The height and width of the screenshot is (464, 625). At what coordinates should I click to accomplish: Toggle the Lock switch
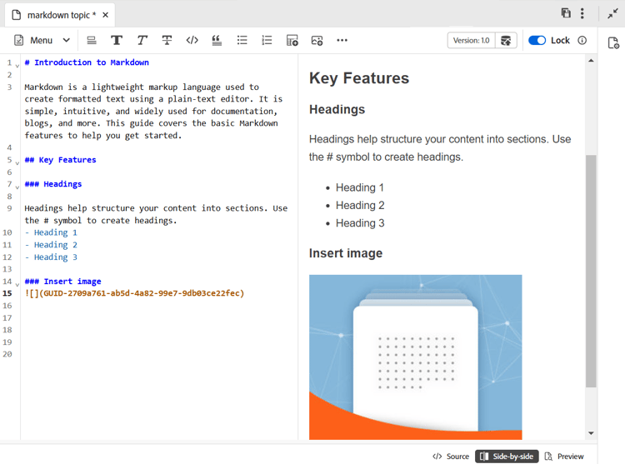coord(537,40)
